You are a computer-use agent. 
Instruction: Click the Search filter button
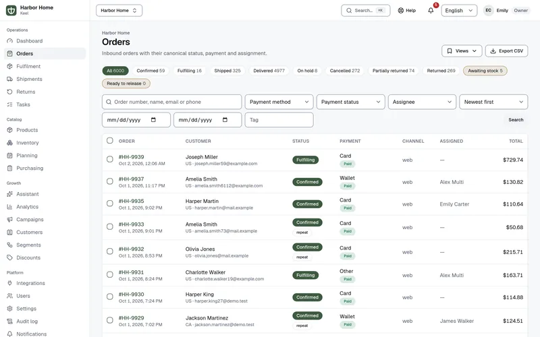[516, 120]
